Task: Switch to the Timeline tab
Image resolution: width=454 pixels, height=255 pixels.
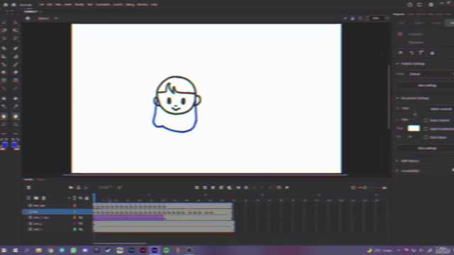Action: pos(28,179)
